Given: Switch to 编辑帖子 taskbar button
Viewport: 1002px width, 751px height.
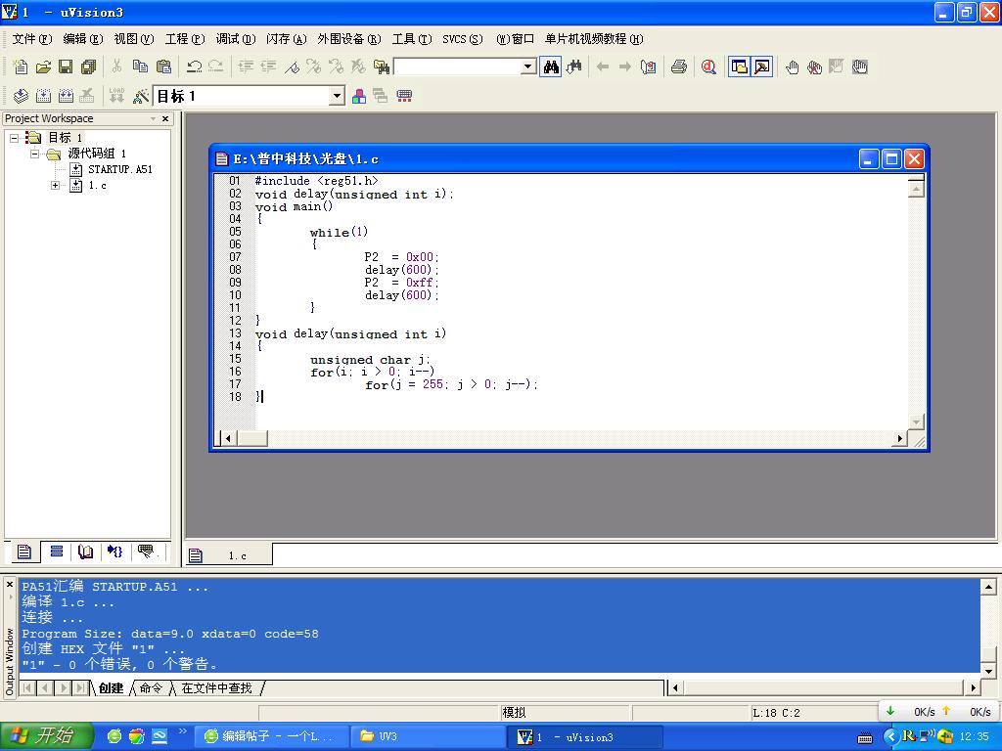Looking at the screenshot, I should tap(272, 736).
